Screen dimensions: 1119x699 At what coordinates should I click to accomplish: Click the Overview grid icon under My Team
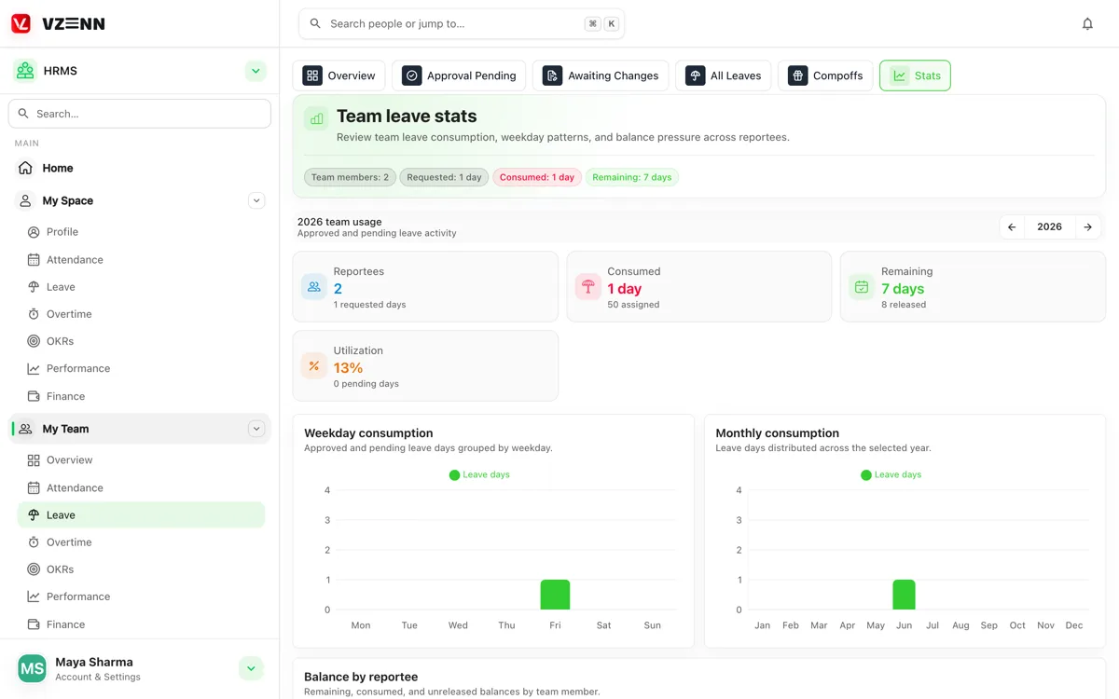tap(34, 460)
